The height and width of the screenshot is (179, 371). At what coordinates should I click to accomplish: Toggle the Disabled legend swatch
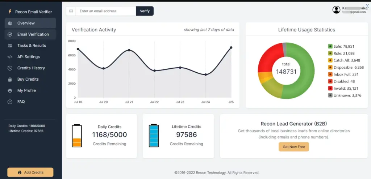coord(330,81)
